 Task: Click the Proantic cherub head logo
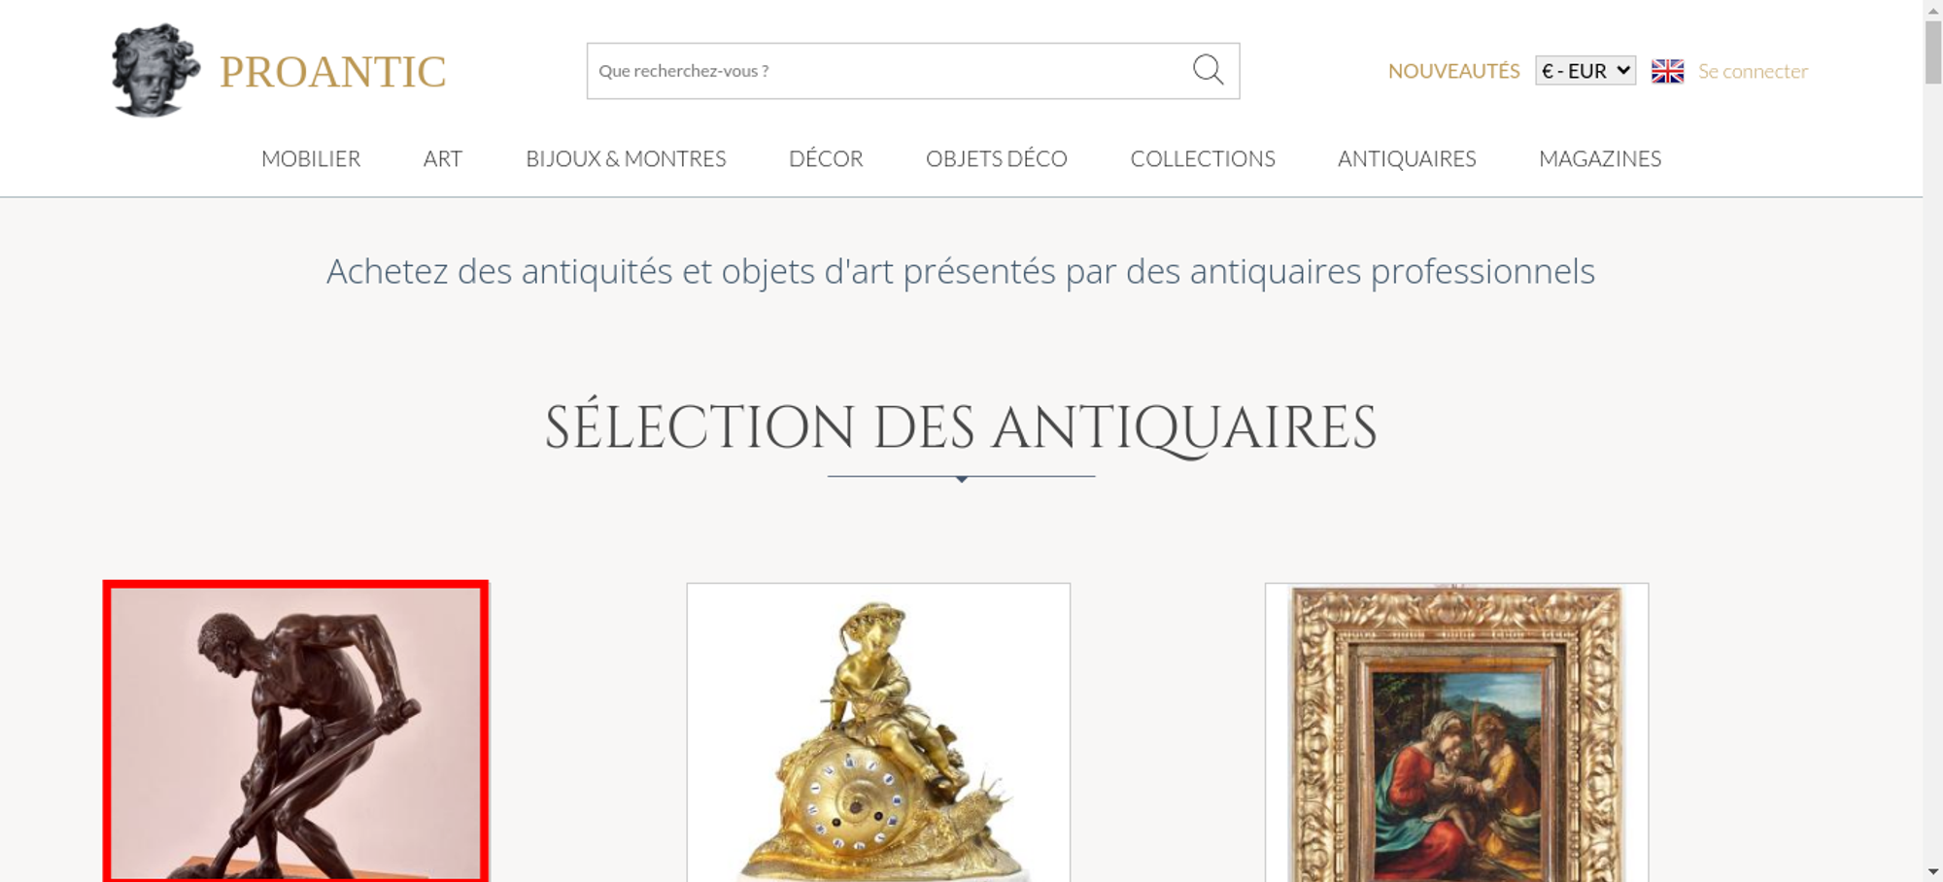(155, 71)
